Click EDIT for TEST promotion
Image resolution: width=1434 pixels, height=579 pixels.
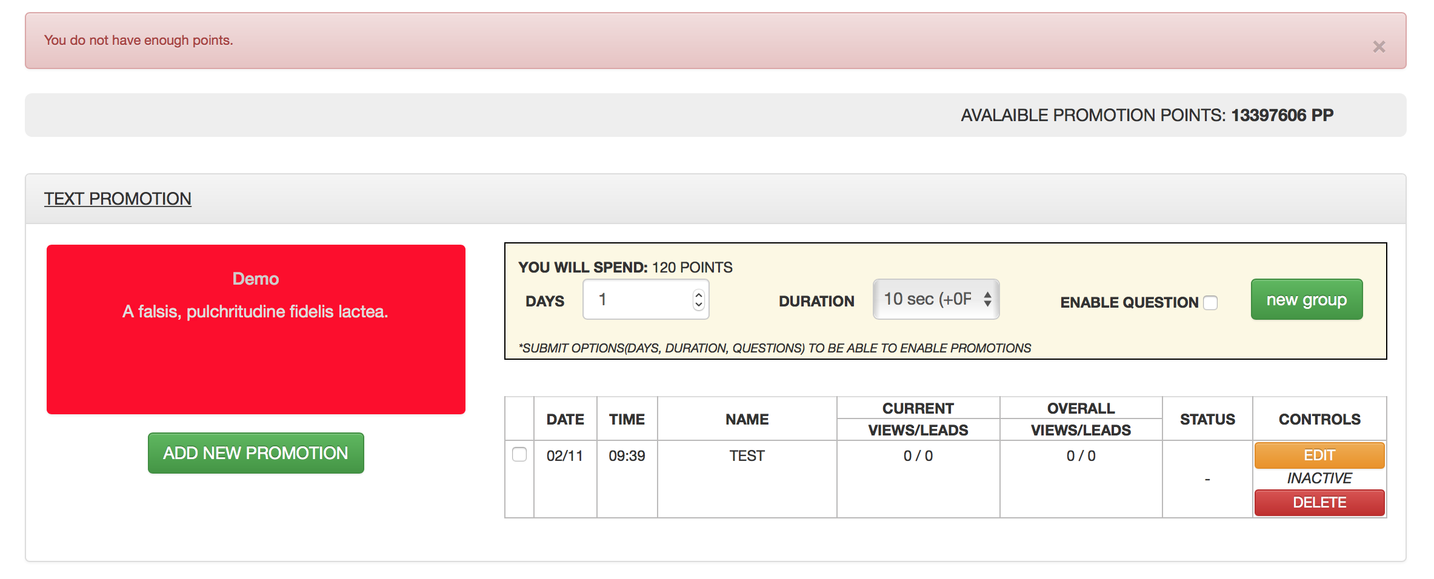(1319, 455)
